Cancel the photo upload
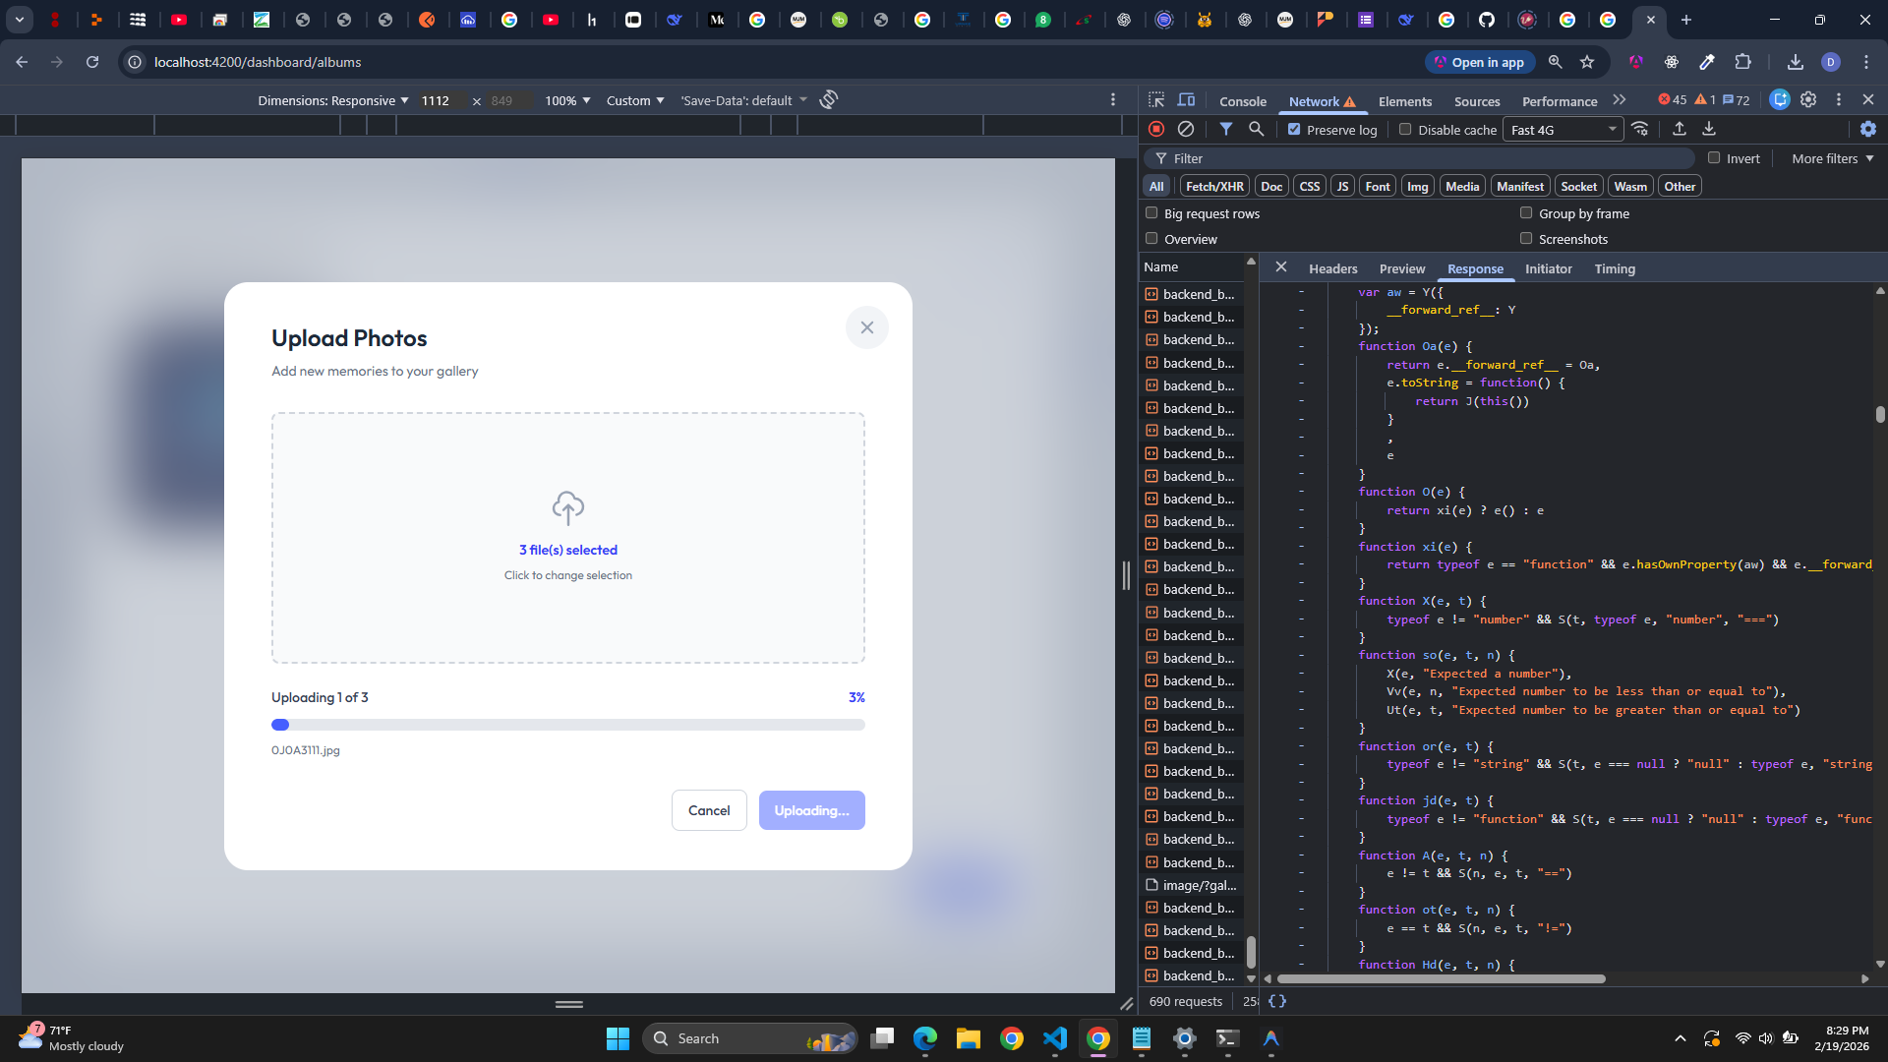 [x=708, y=810]
